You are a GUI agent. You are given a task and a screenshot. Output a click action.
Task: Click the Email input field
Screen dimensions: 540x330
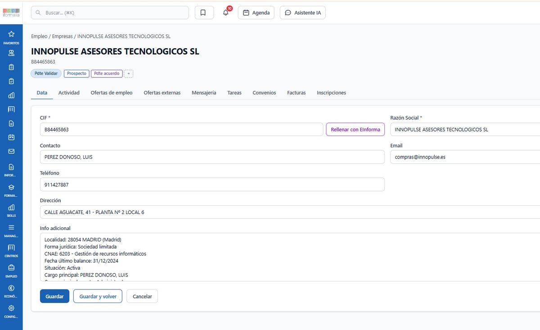(465, 157)
